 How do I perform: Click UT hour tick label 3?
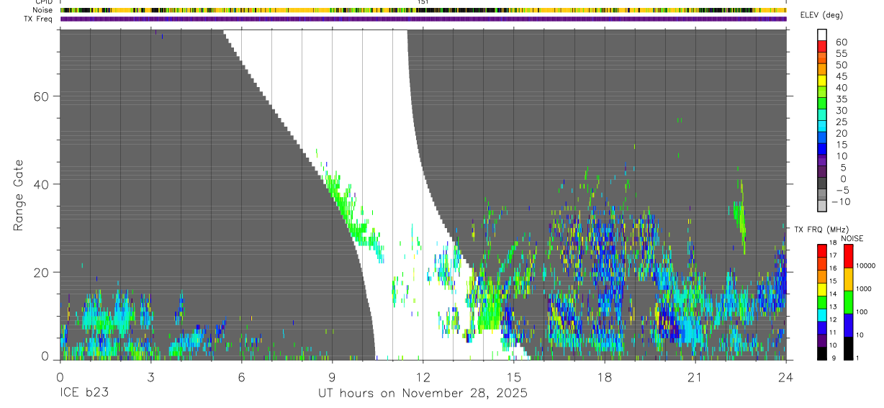[150, 376]
